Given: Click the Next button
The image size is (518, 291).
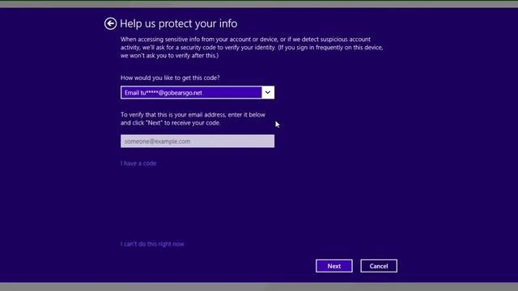Looking at the screenshot, I should [x=334, y=266].
